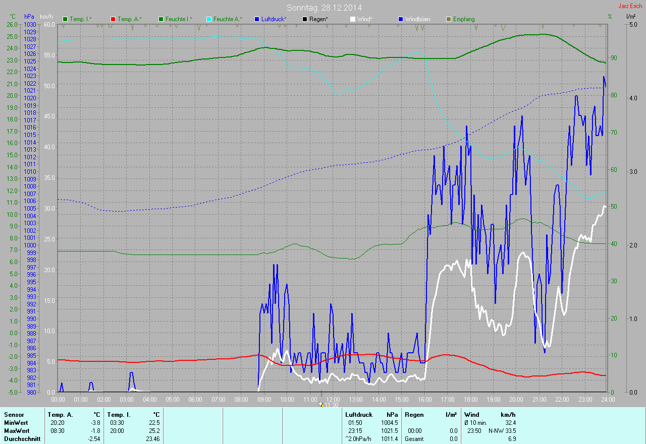The height and width of the screenshot is (444, 646).
Task: Click the hPa axis unit label
Action: click(x=29, y=17)
